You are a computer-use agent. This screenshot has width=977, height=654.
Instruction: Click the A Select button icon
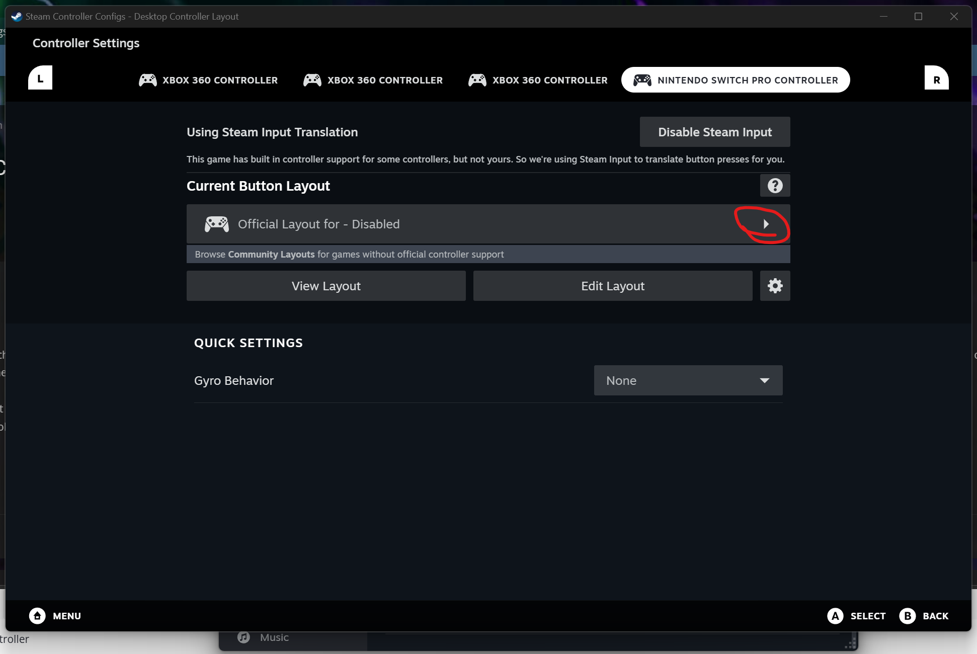click(x=835, y=616)
